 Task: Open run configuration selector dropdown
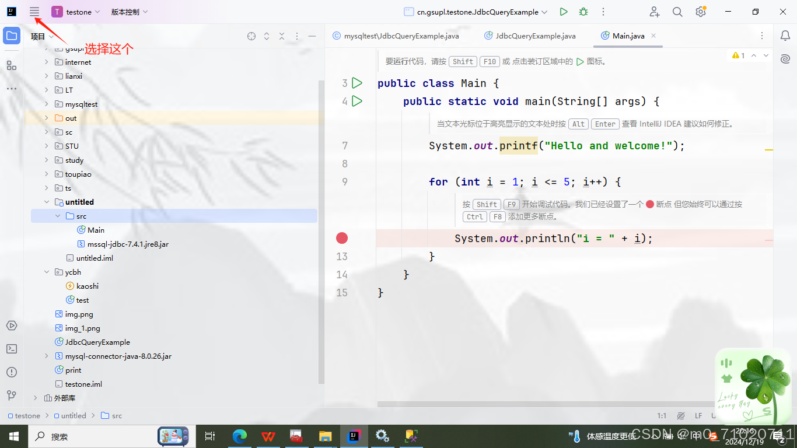coord(476,12)
